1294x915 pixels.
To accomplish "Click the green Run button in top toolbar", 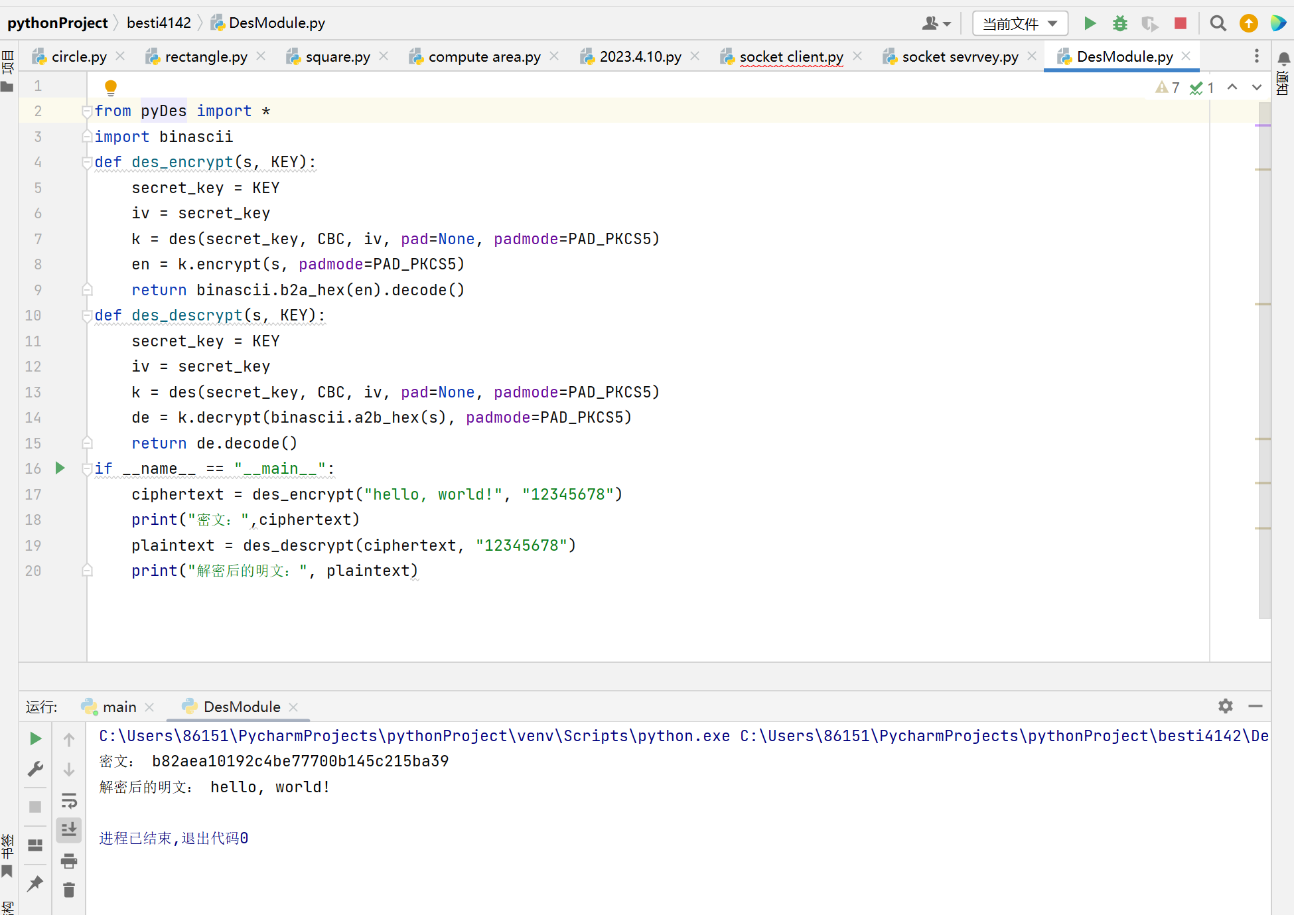I will tap(1090, 24).
